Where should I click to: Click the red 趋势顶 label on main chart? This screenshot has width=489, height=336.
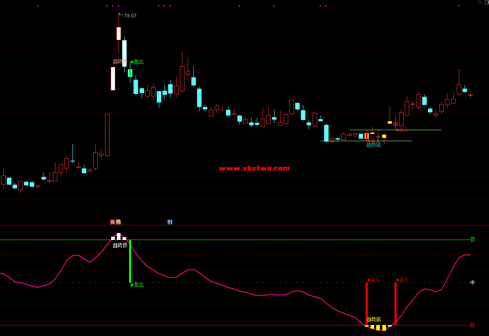(120, 62)
